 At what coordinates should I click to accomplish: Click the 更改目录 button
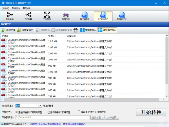click(97, 117)
